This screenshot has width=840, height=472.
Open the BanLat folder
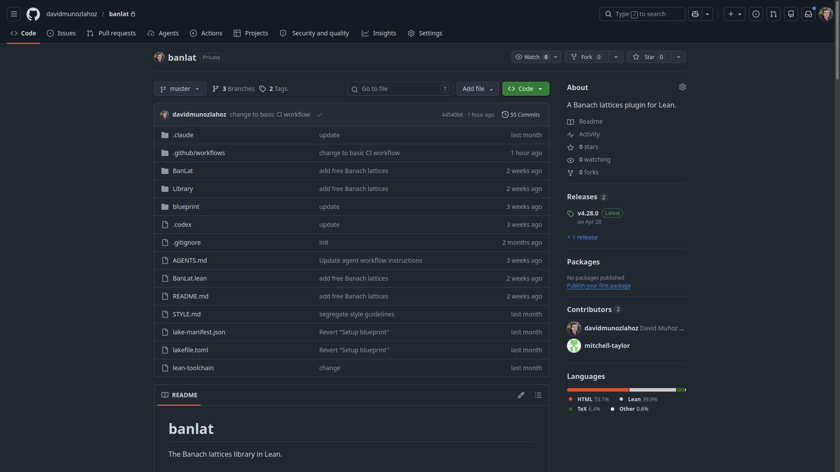click(182, 171)
